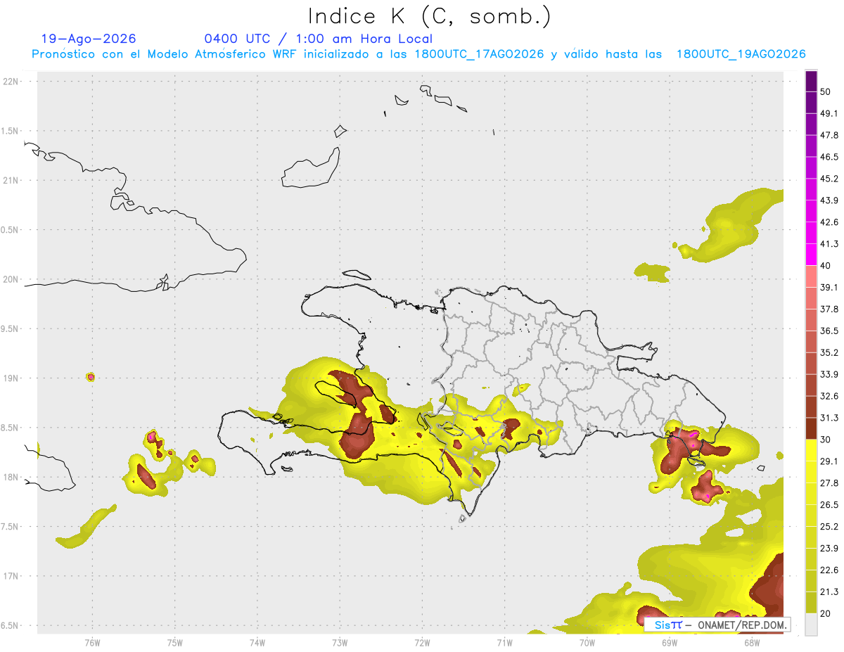Click the "8.5N" latitude label
Image resolution: width=844 pixels, height=652 pixels.
click(8, 428)
